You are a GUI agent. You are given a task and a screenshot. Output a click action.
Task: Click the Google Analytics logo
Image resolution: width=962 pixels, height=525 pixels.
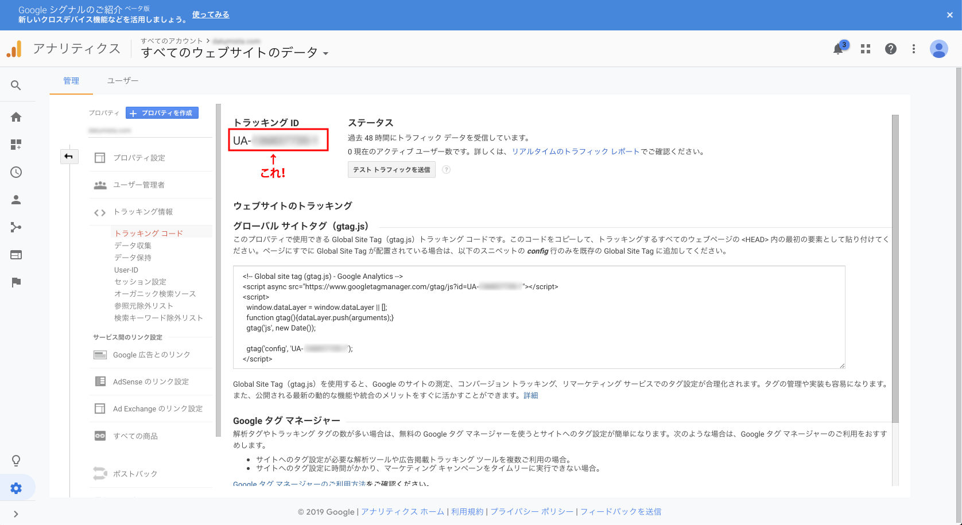pos(14,49)
